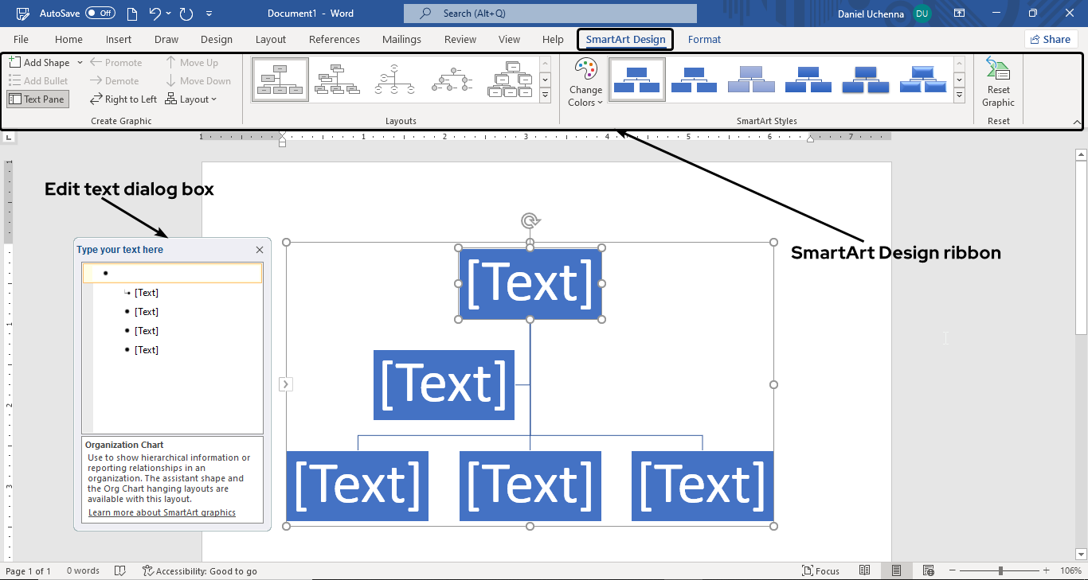Click the Accessibility checker status icon
The image size is (1088, 580).
(x=148, y=570)
